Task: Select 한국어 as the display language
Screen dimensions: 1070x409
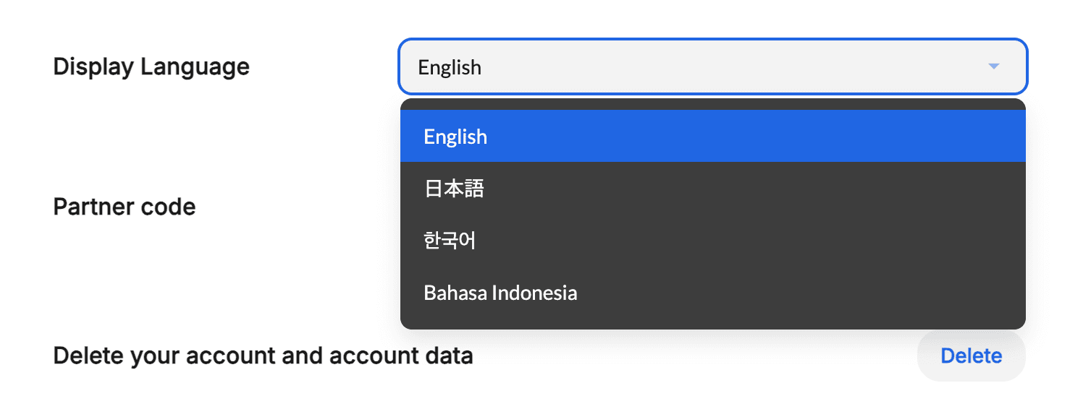Action: (713, 240)
